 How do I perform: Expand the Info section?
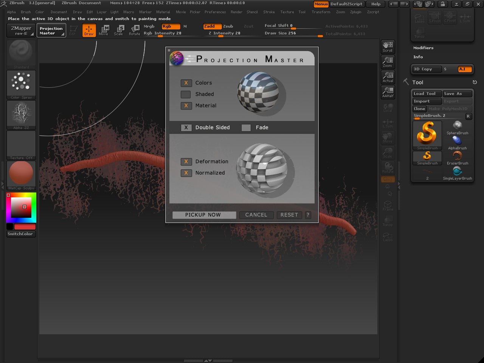(418, 57)
